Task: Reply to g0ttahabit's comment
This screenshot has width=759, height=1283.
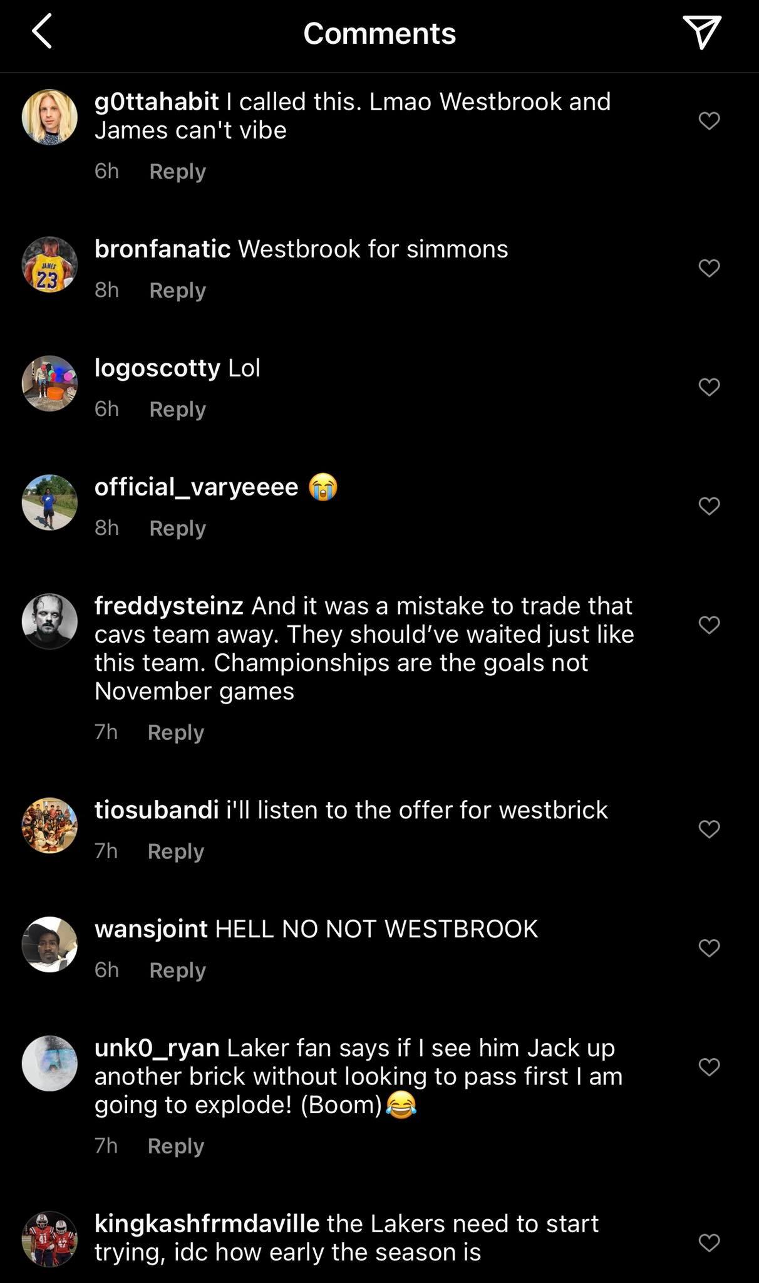Action: coord(177,171)
